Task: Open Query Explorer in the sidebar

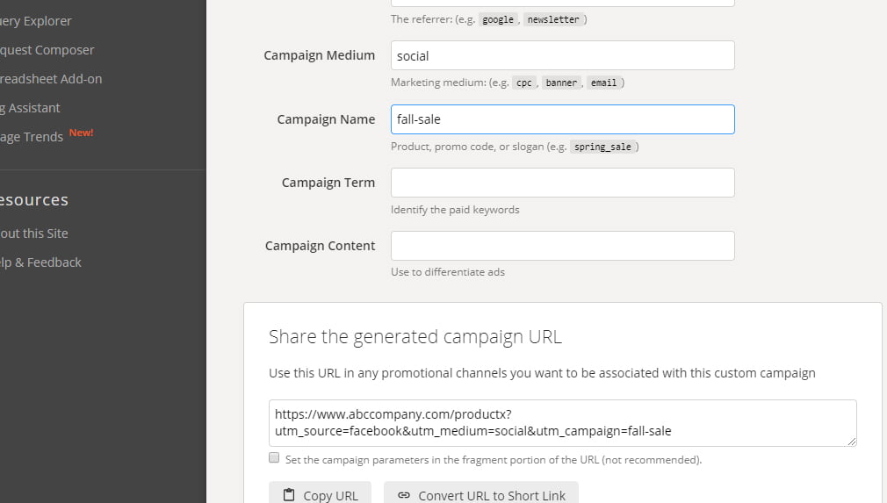Action: pos(36,21)
